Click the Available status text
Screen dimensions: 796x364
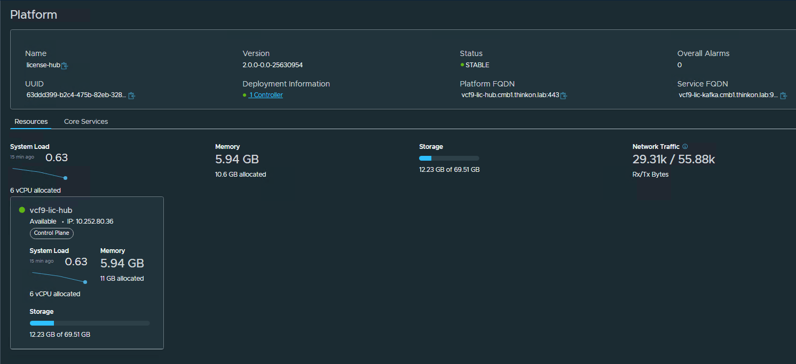[x=43, y=221]
